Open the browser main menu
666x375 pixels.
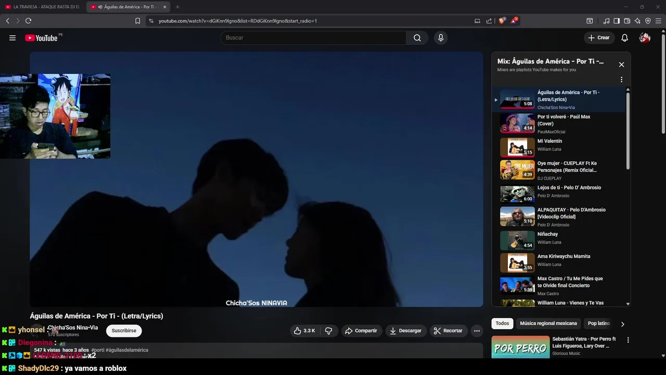[x=659, y=21]
